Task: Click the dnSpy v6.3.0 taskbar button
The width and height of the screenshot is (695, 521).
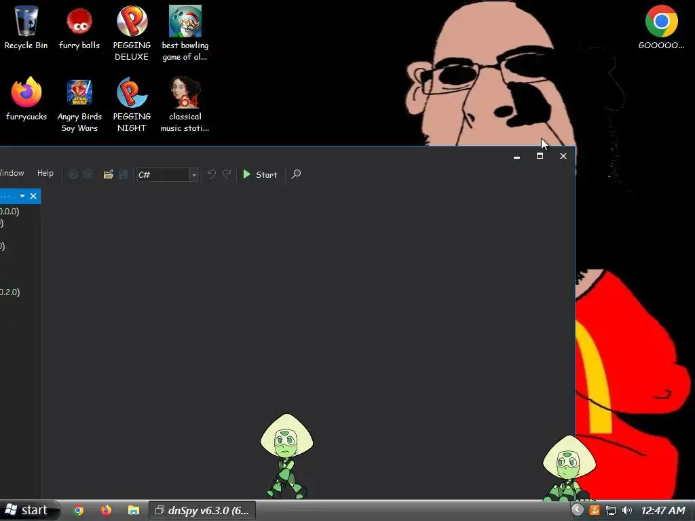Action: [202, 510]
